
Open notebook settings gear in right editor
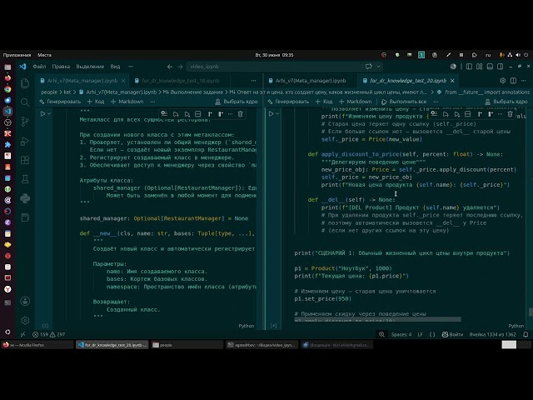[x=503, y=81]
